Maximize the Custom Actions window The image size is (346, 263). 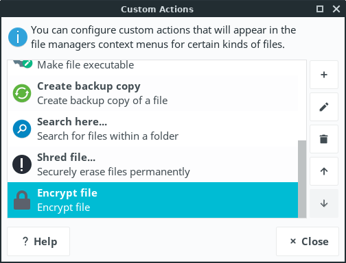tap(320, 9)
